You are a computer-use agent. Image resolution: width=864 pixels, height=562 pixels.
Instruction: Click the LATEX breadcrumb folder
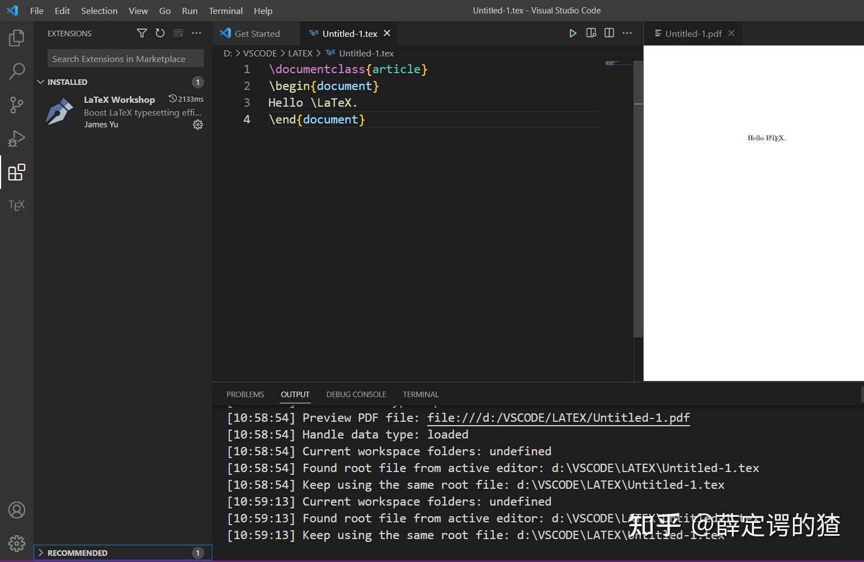point(300,54)
